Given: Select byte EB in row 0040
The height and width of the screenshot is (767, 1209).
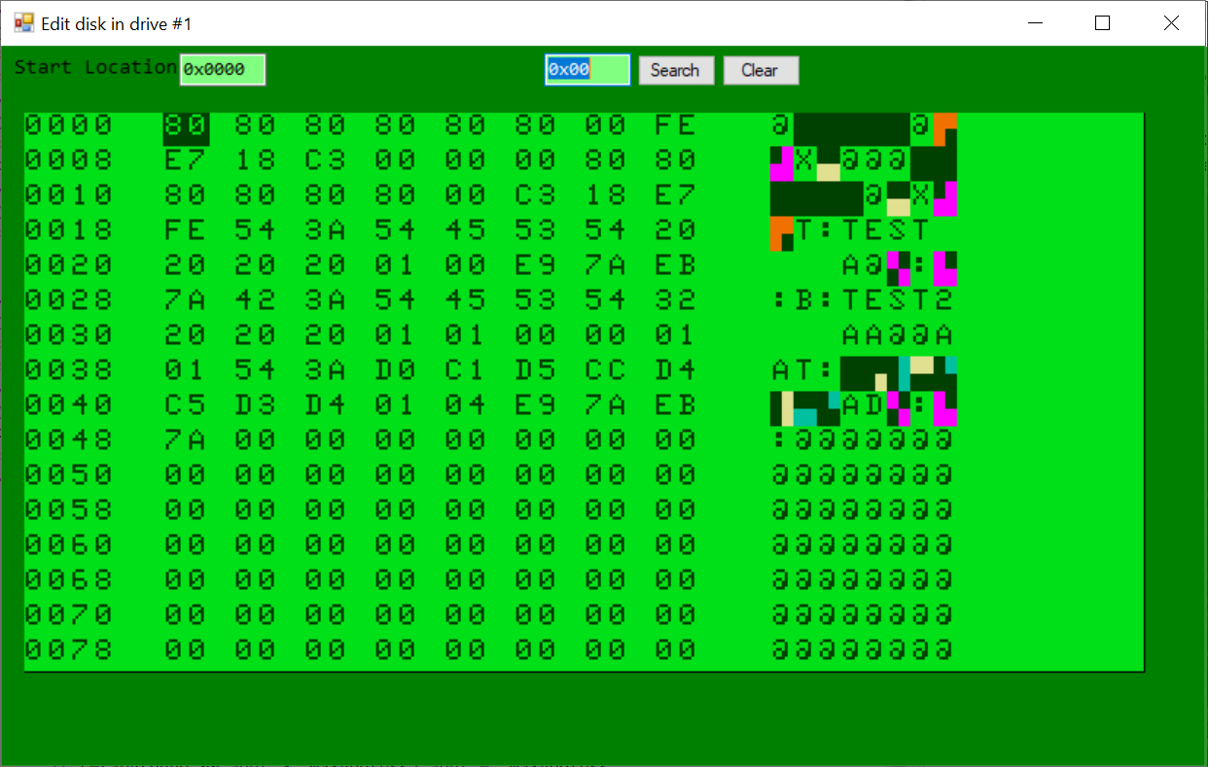Looking at the screenshot, I should click(676, 405).
